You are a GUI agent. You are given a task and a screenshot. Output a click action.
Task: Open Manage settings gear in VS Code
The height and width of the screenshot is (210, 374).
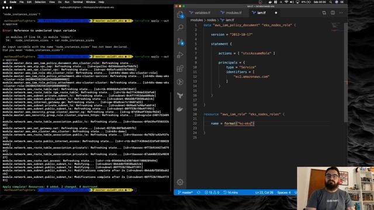click(180, 182)
